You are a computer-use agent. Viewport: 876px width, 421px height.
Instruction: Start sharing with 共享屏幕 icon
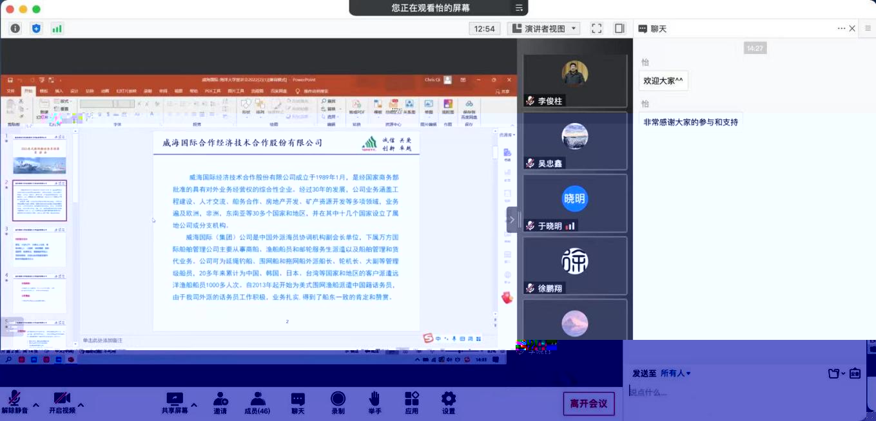(x=175, y=403)
